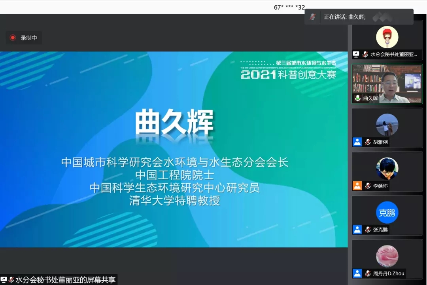427x285 pixels.
Task: Click the blue user icon beside 胡雅俐
Action: point(357,142)
